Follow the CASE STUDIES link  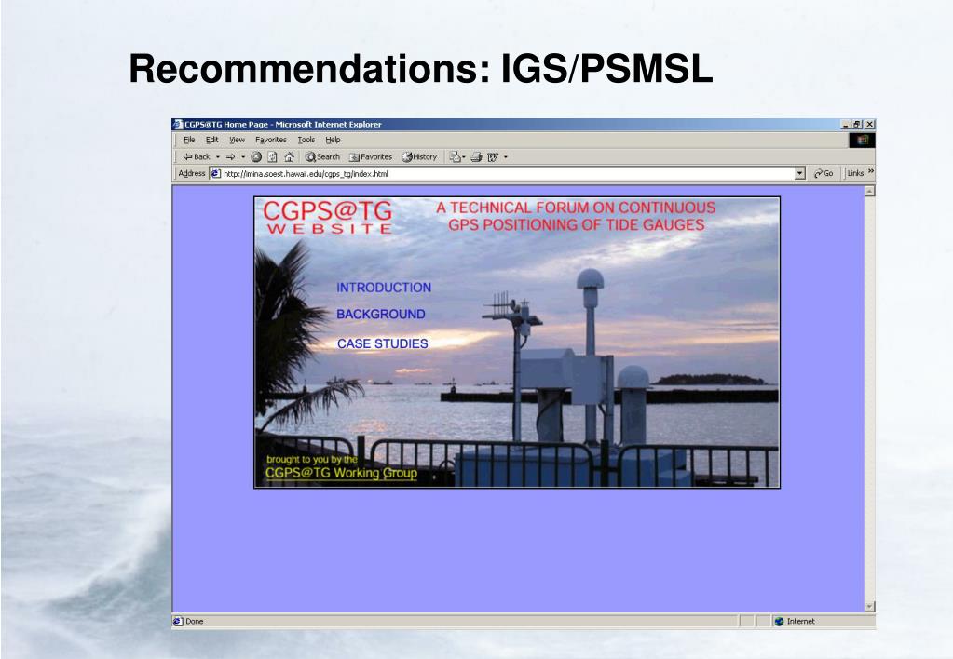(x=383, y=343)
